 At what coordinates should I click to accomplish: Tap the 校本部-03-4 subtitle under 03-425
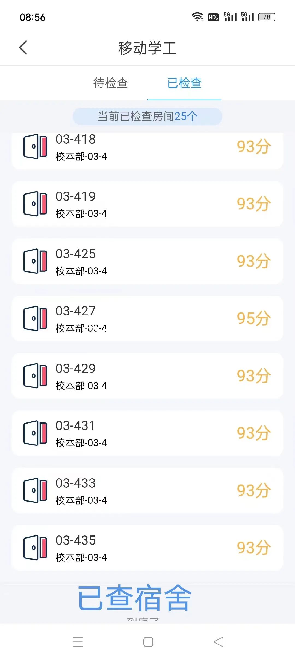81,271
